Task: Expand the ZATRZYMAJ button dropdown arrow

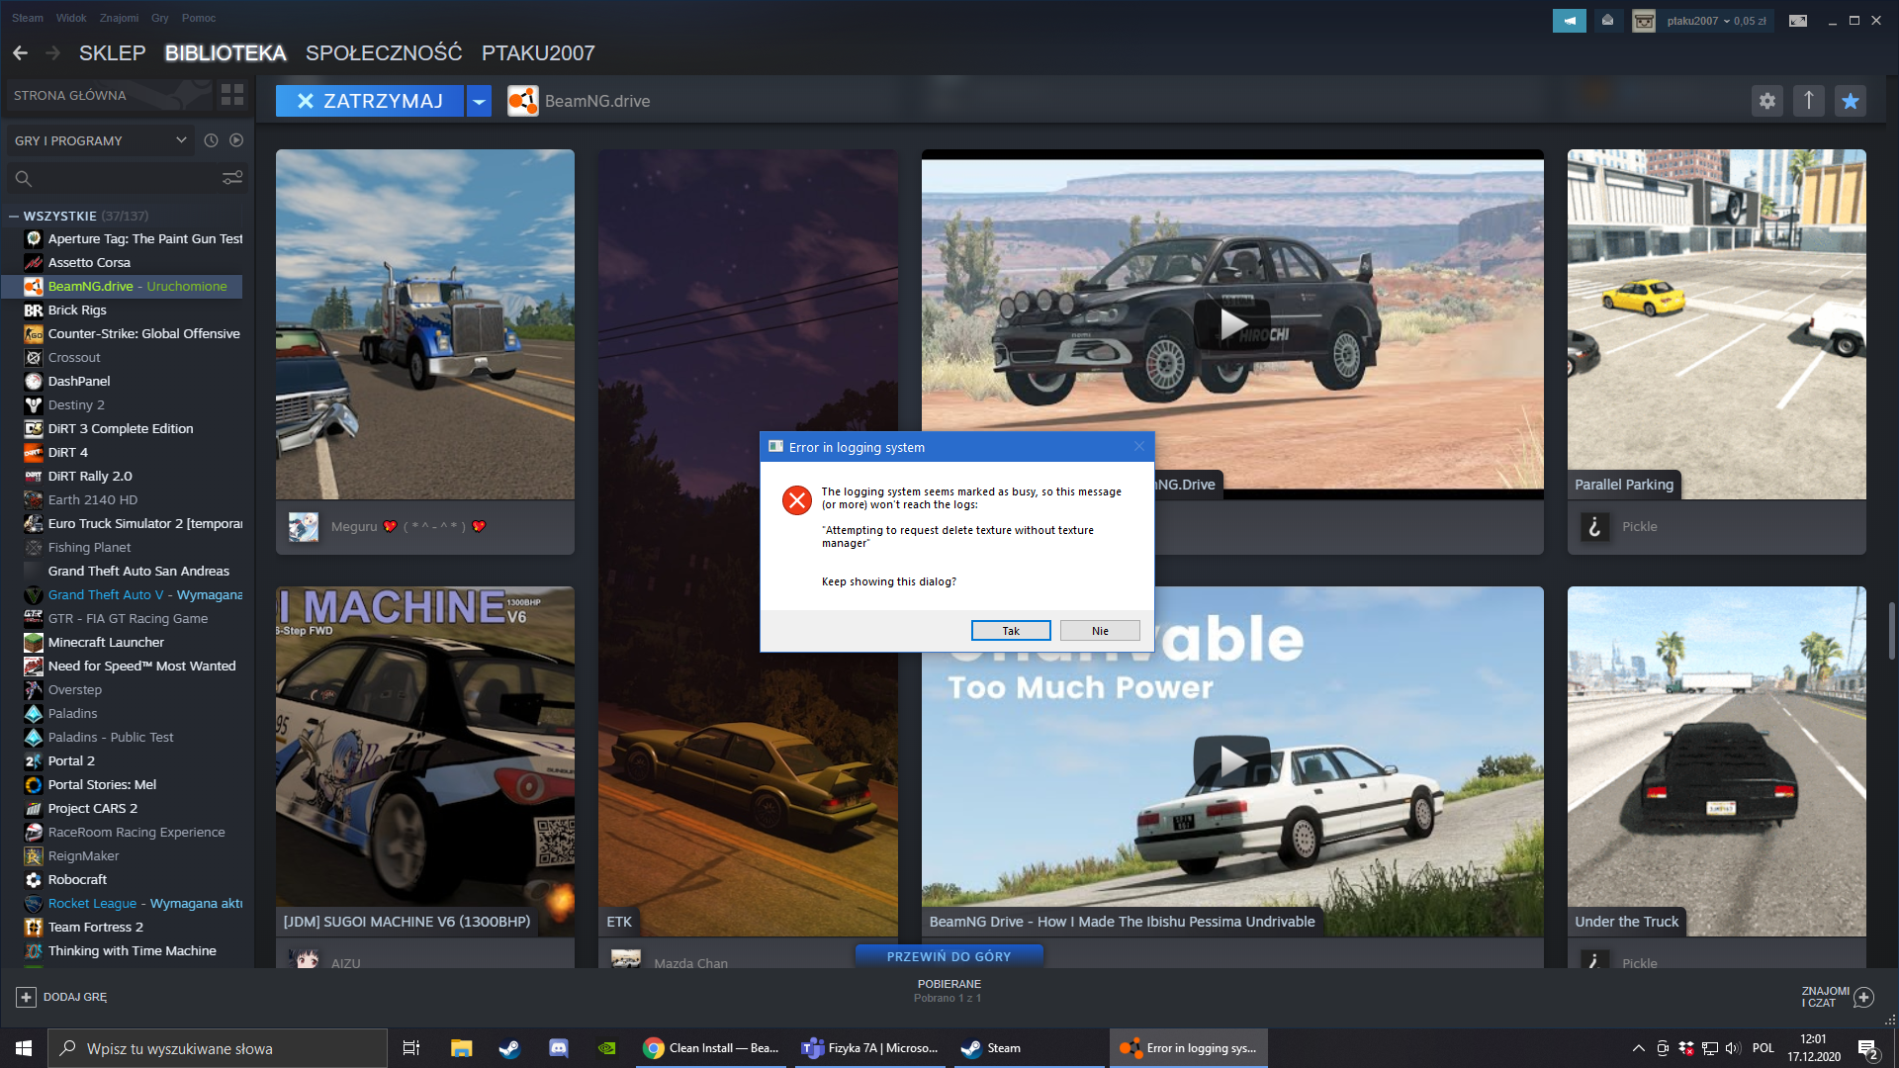Action: tap(479, 101)
